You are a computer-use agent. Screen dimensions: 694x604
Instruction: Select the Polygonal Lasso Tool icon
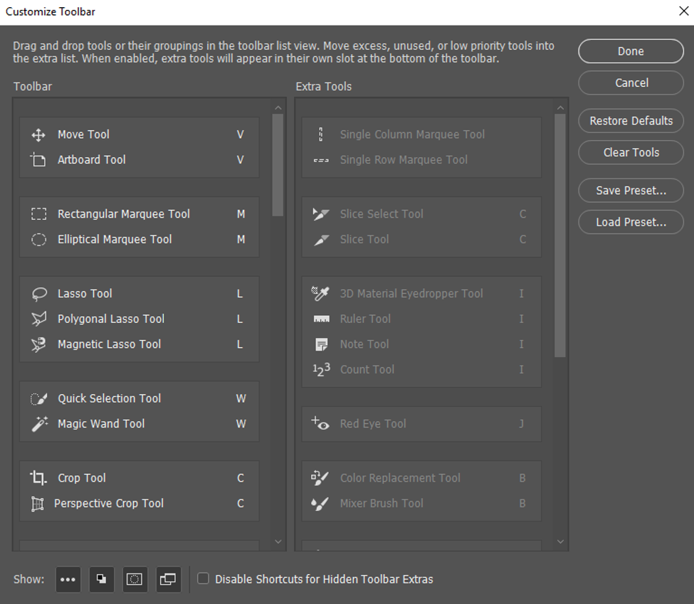pyautogui.click(x=38, y=319)
